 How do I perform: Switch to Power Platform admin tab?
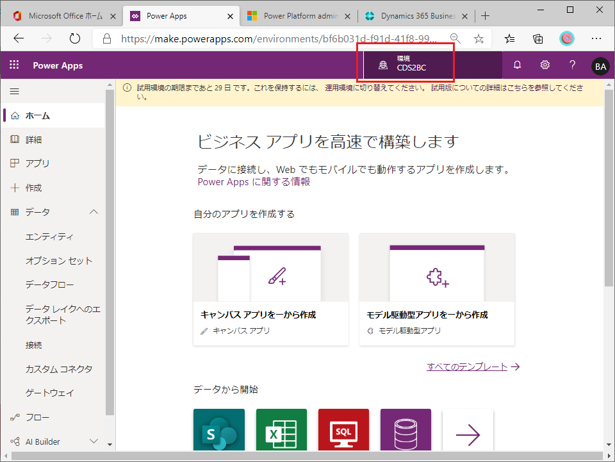(299, 15)
